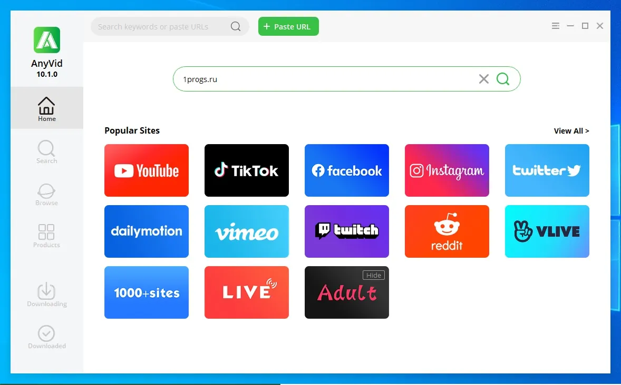The height and width of the screenshot is (385, 621).
Task: Open the VLIVE site tile
Action: point(547,231)
